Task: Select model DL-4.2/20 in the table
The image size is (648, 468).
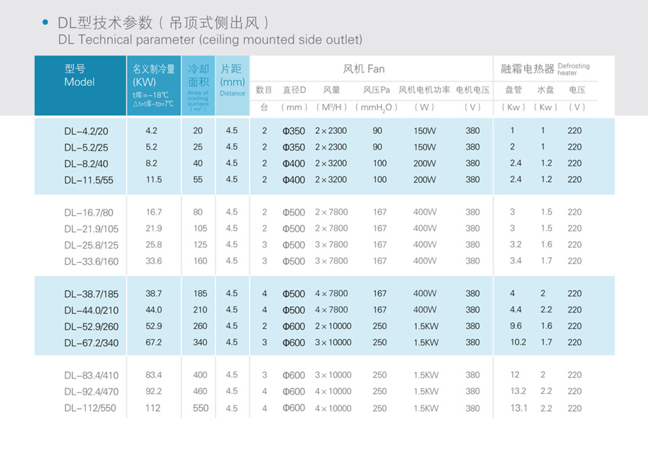Action: point(86,131)
